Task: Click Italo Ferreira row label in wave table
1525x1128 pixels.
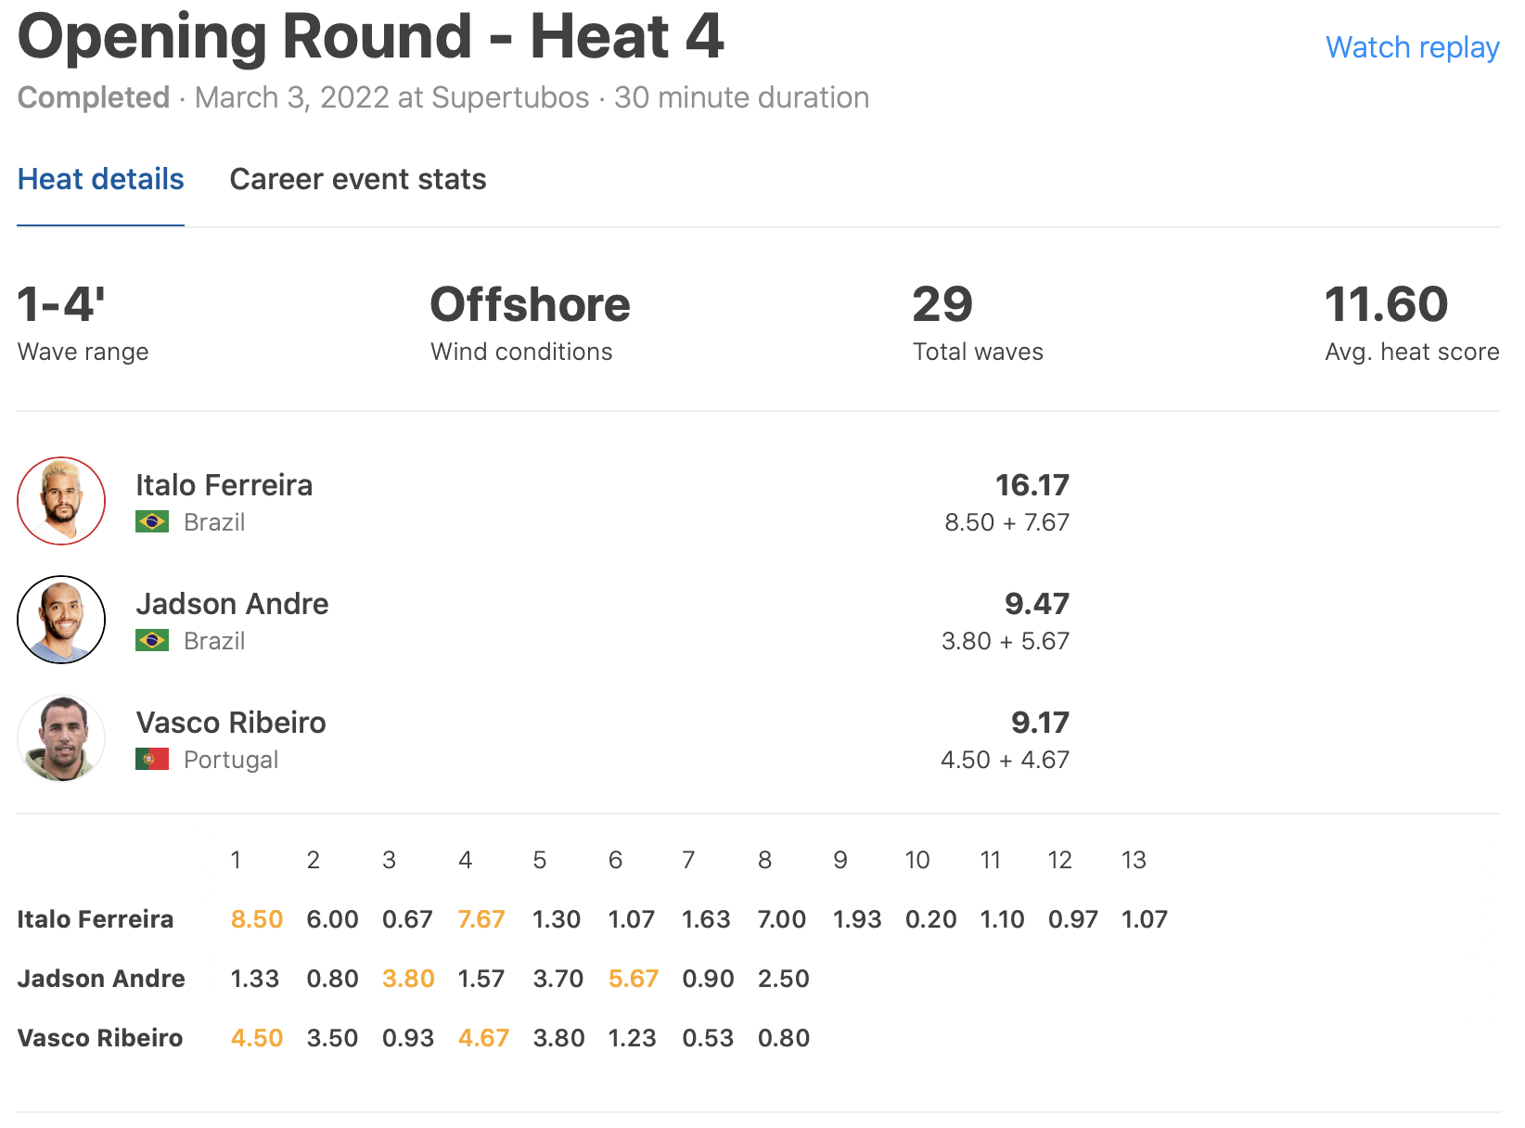Action: [96, 919]
